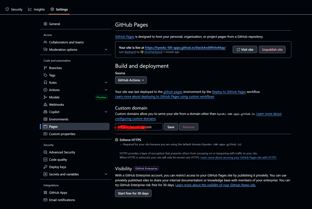Click the Insights graph icon

[x=30, y=9]
